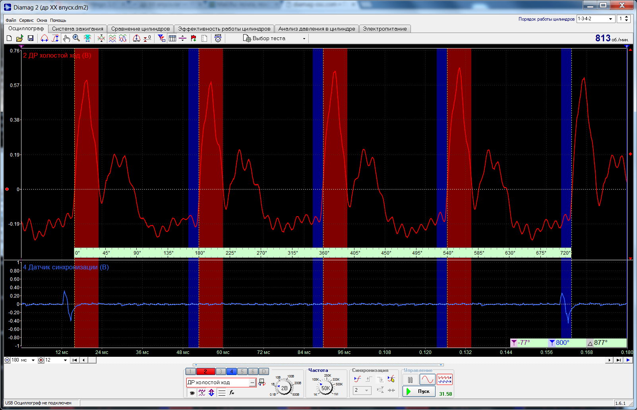
Task: Click the divider line tool icon
Action: click(183, 38)
